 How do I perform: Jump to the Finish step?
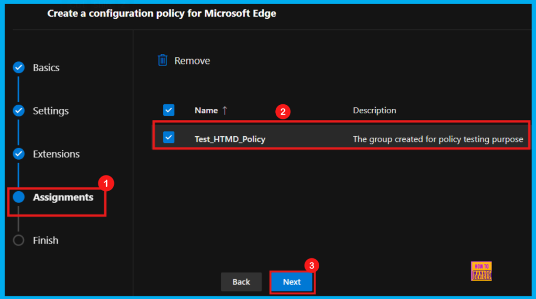pos(46,240)
